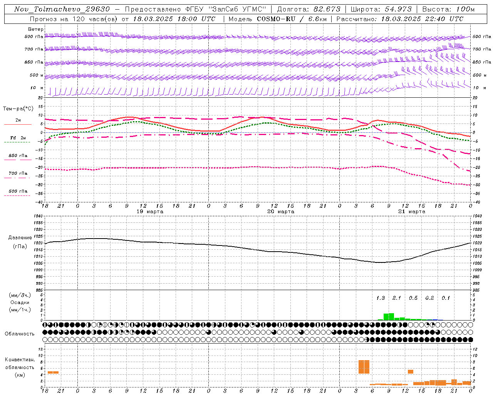Image resolution: width=493 pixels, height=394 pixels.
Task: Select the precipitation total '2.1'
Action: 397,298
